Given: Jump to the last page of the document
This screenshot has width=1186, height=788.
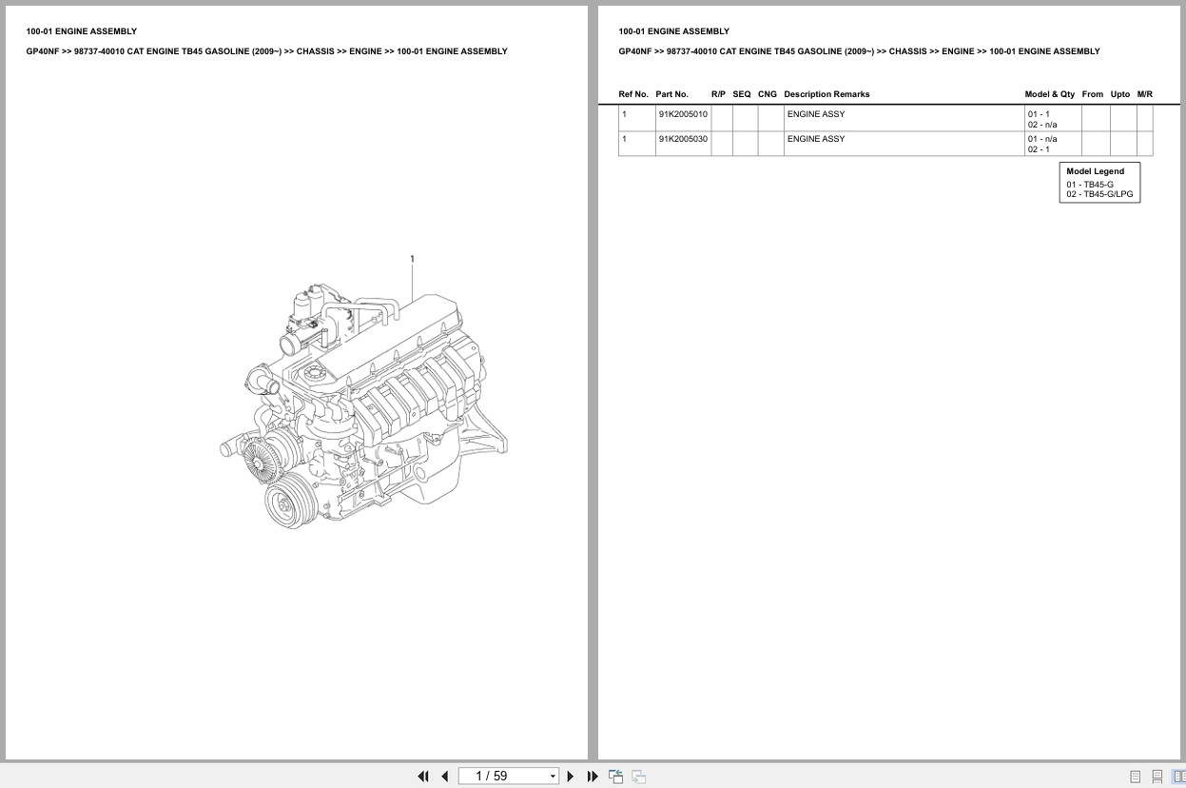Looking at the screenshot, I should [593, 776].
